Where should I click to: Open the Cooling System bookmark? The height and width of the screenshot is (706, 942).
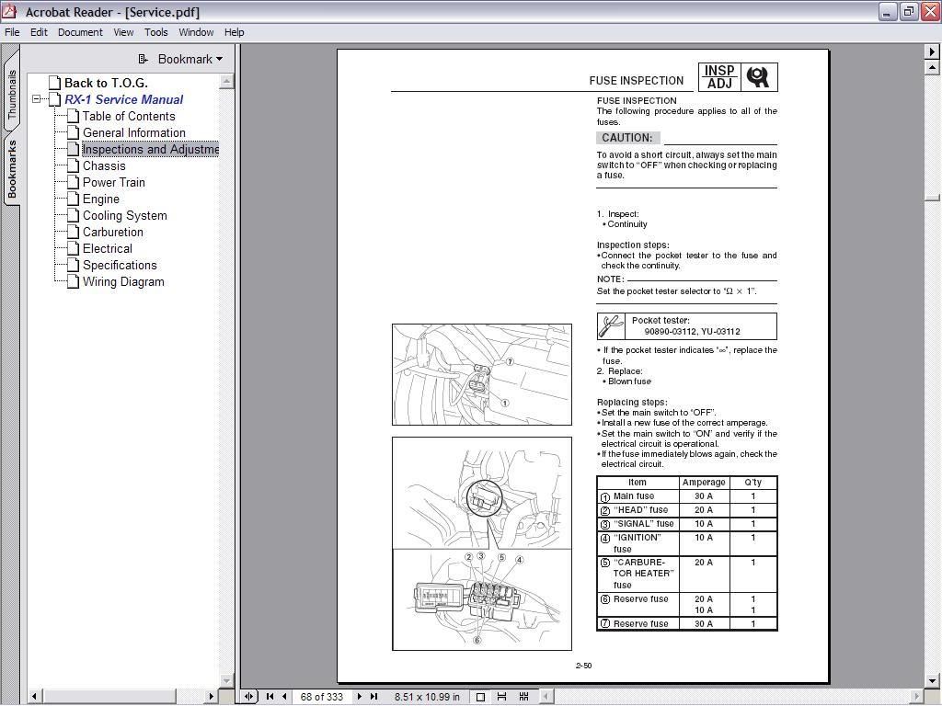tap(125, 215)
